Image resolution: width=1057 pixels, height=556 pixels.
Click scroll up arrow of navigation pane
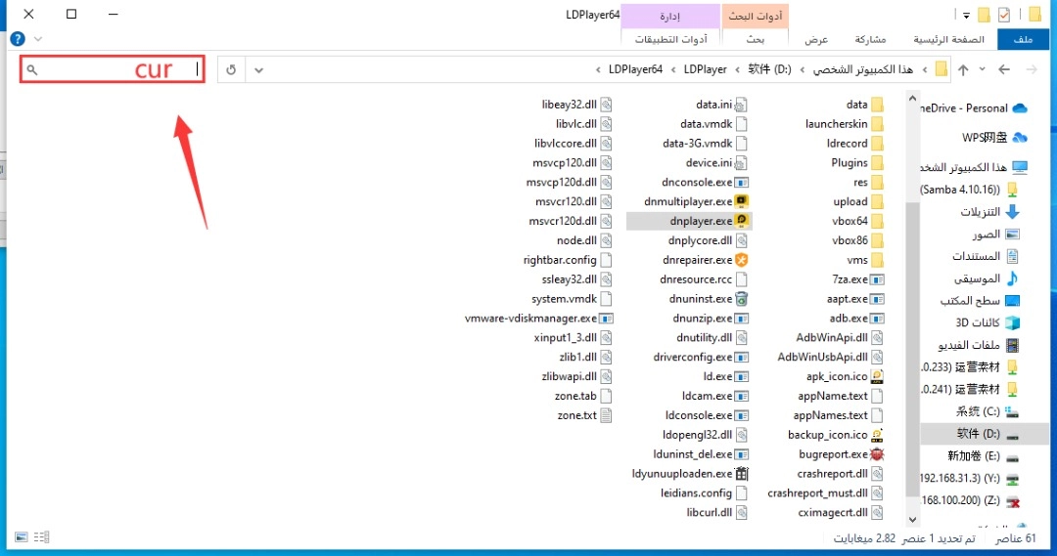pos(912,99)
